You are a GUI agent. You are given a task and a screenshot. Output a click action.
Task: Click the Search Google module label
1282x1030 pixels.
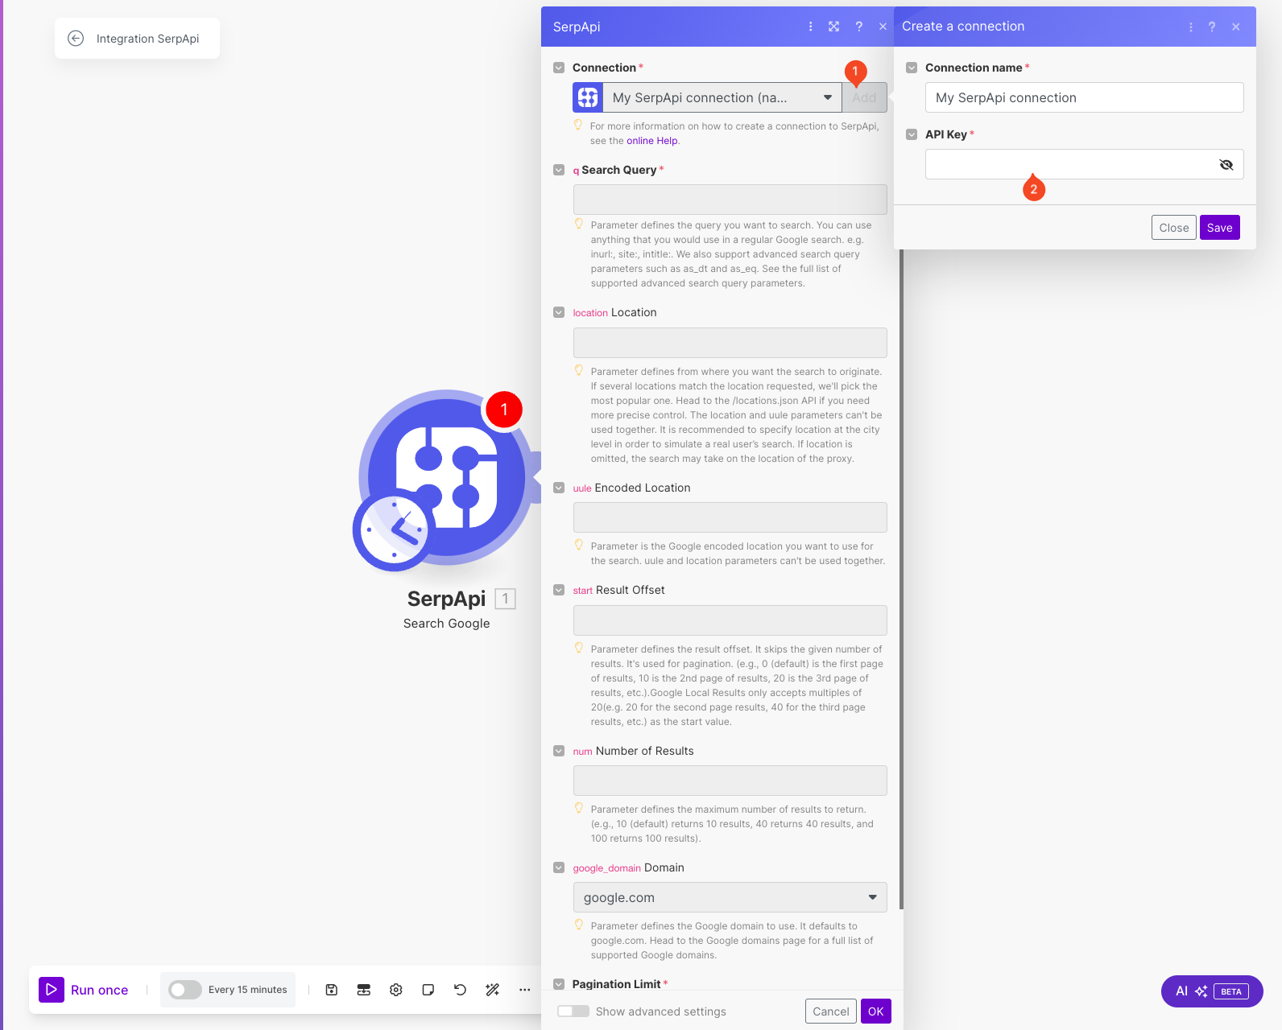(x=446, y=624)
